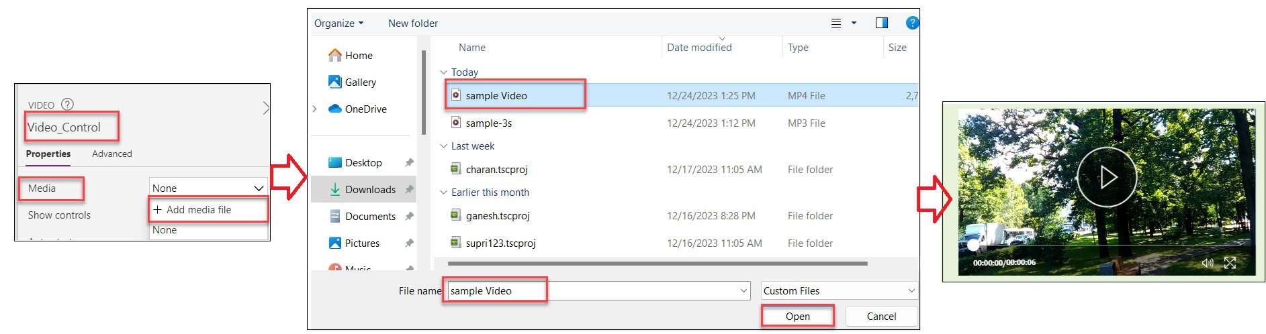The width and height of the screenshot is (1266, 334).
Task: Click the charan.tscproj folder icon
Action: tap(456, 169)
